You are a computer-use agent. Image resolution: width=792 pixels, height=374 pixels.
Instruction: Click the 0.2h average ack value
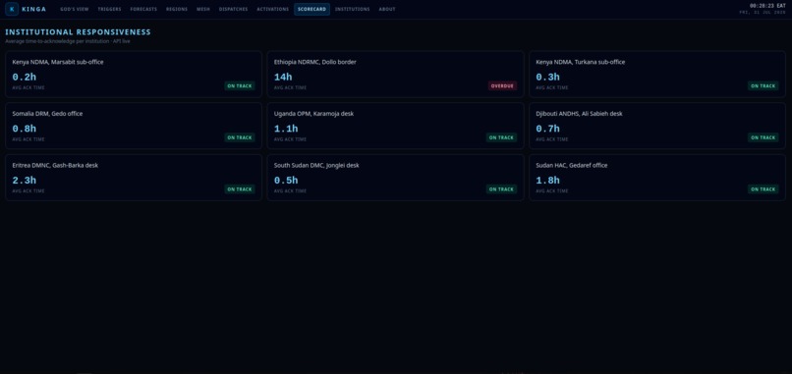25,78
